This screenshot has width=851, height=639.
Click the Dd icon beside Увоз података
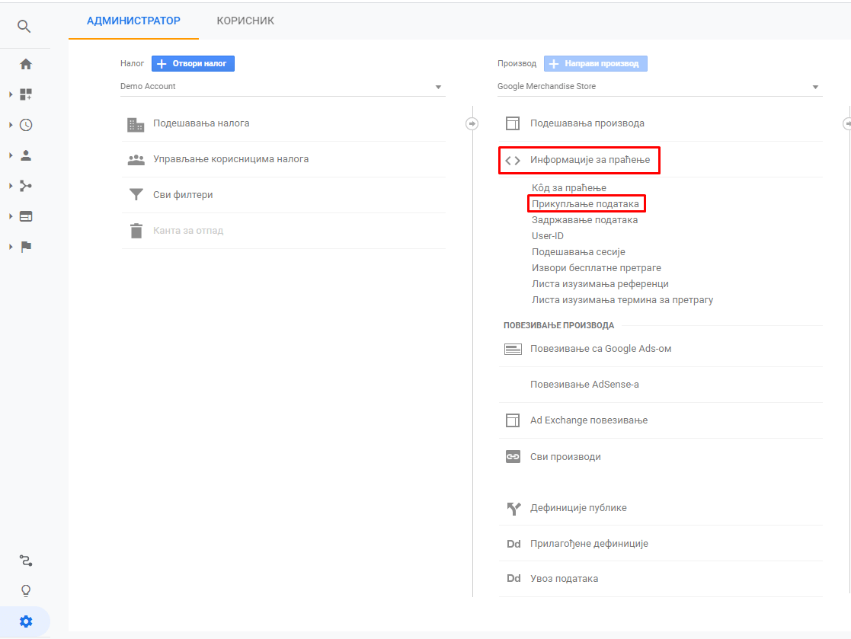(x=513, y=579)
